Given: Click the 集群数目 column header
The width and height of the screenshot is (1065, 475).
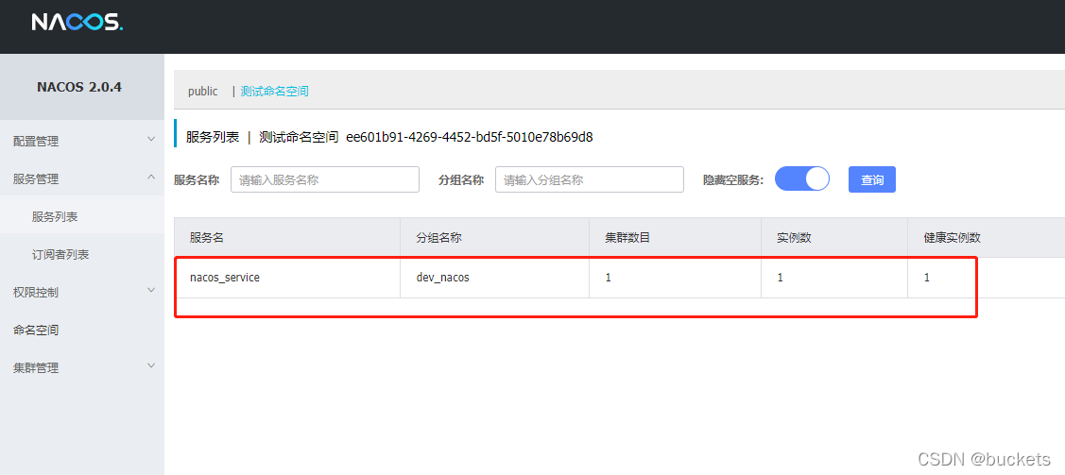Looking at the screenshot, I should [628, 238].
